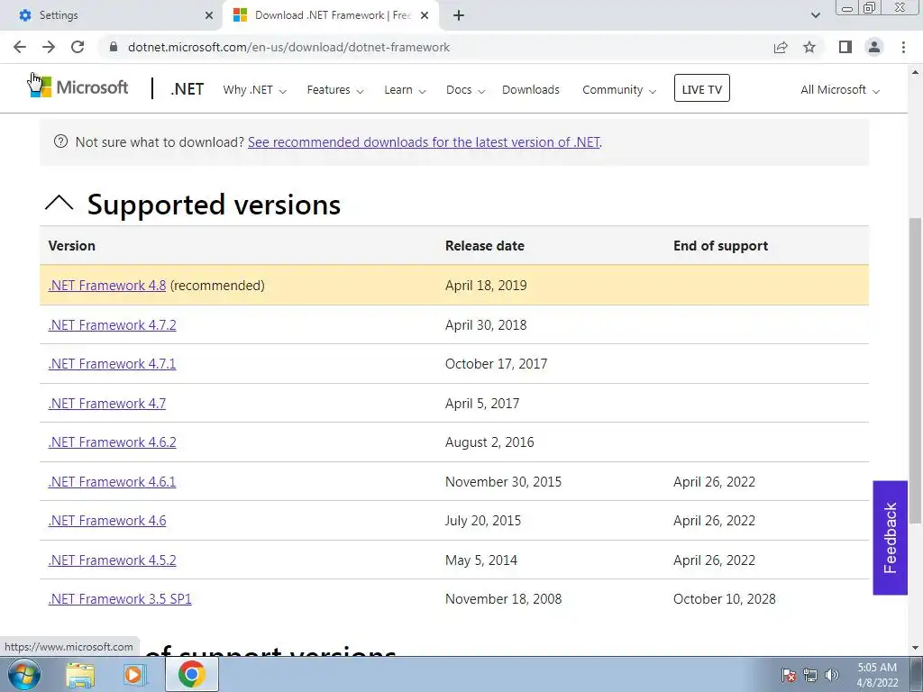Open .NET Framework 4.7.1 link

point(112,364)
